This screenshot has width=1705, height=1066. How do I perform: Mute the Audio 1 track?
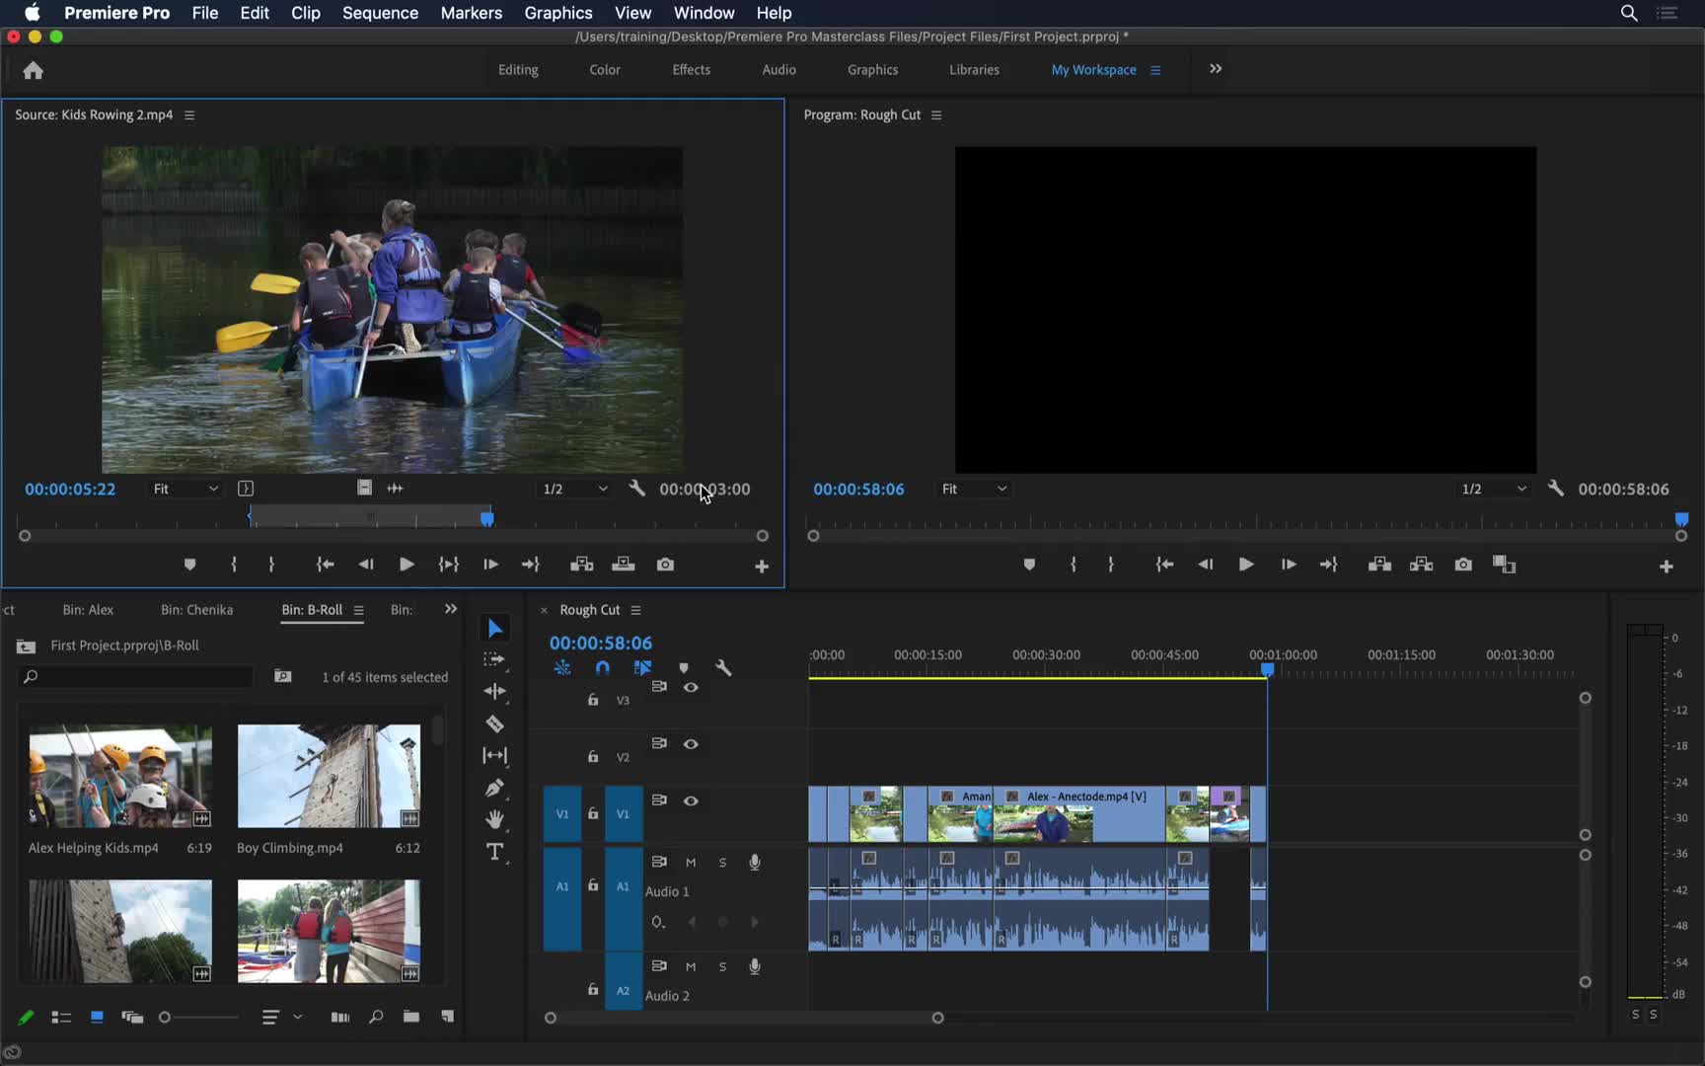click(x=691, y=863)
